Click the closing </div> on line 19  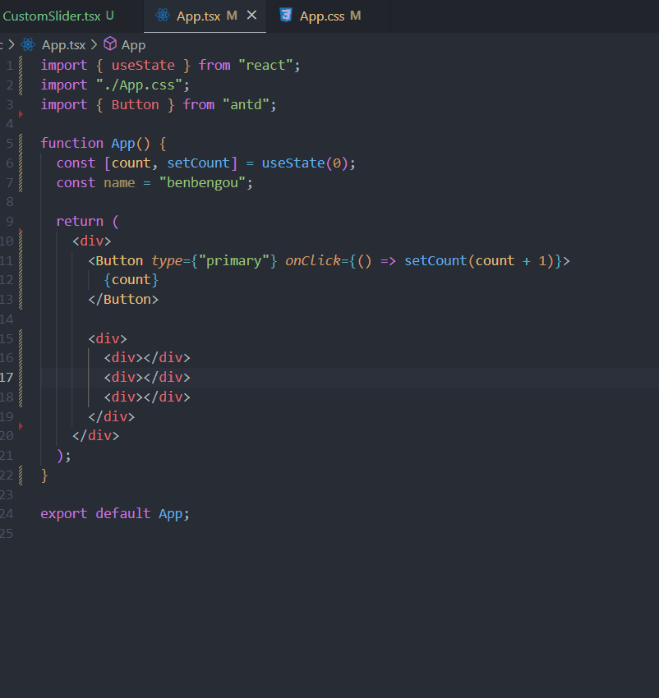pyautogui.click(x=112, y=416)
